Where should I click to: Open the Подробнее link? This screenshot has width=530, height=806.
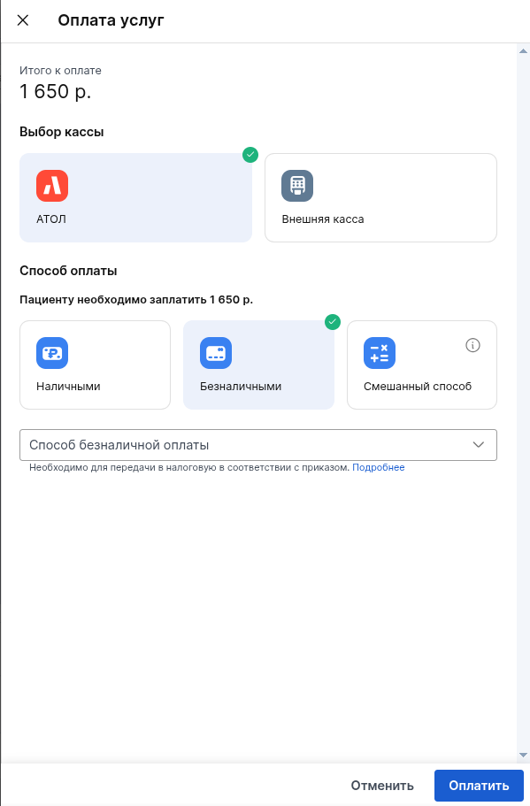(379, 467)
